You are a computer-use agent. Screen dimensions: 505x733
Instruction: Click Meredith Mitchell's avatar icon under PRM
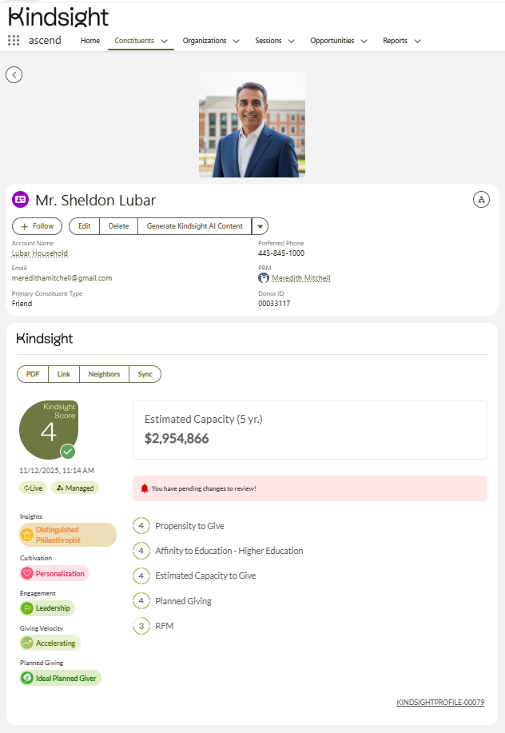[x=263, y=278]
